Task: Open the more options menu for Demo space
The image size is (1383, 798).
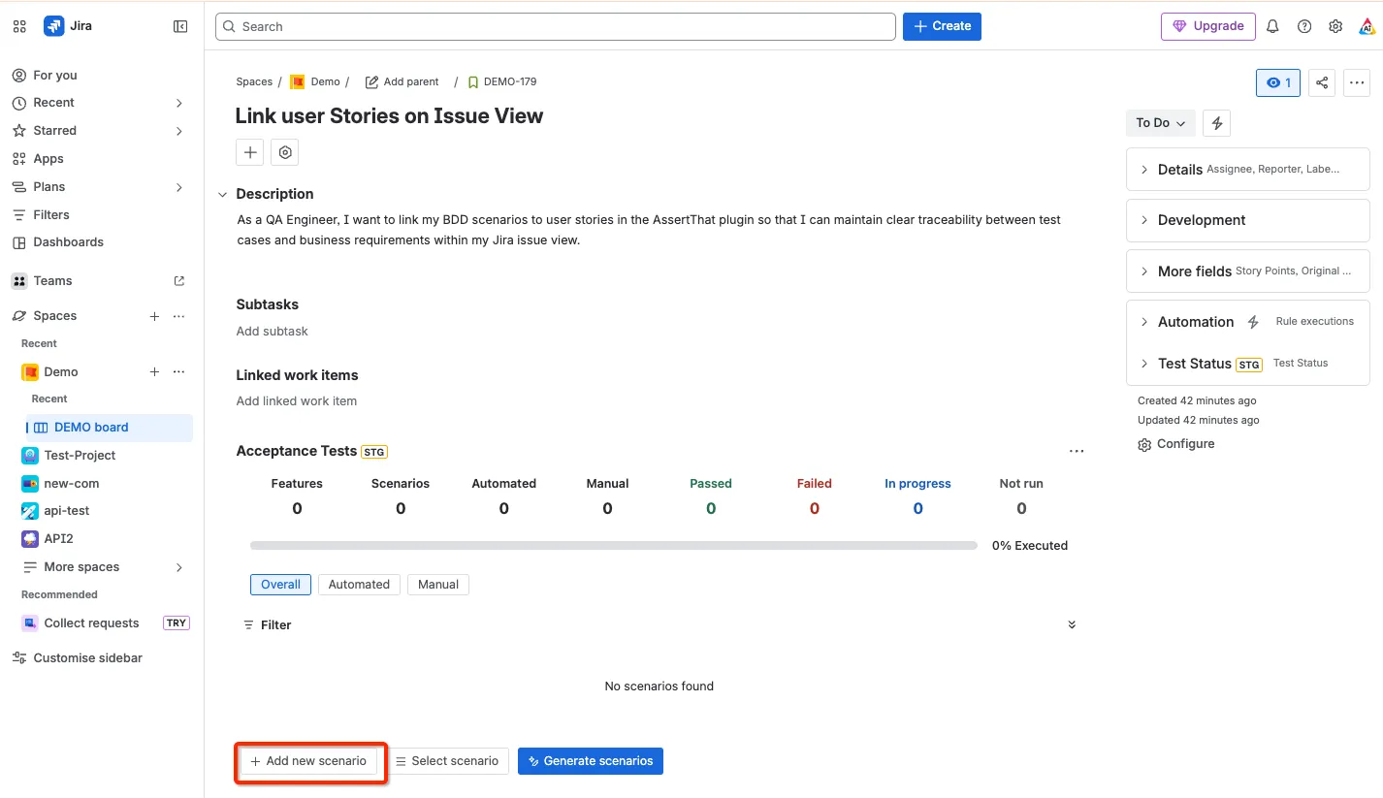Action: pos(178,372)
